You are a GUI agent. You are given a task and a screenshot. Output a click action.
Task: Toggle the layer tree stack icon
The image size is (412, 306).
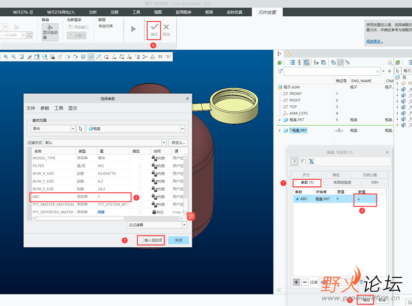(x=340, y=63)
